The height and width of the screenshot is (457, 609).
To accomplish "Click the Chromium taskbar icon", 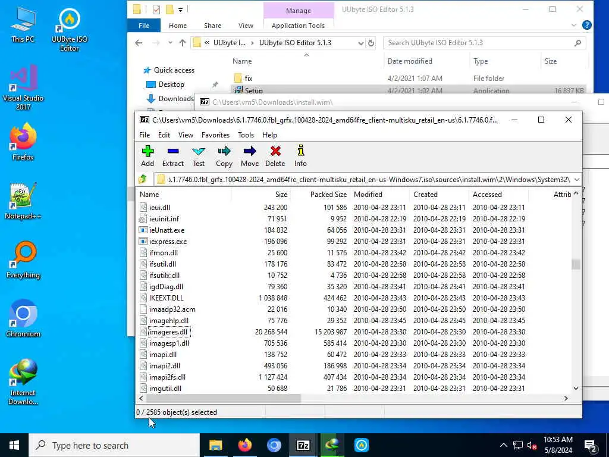I will [274, 445].
